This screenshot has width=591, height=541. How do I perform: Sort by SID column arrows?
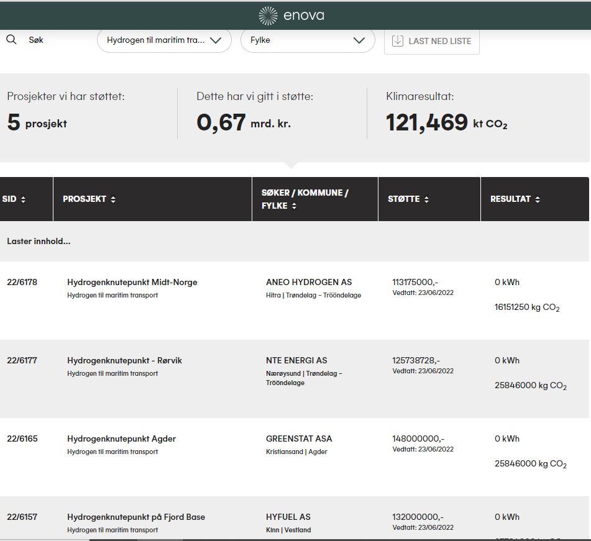(x=23, y=199)
